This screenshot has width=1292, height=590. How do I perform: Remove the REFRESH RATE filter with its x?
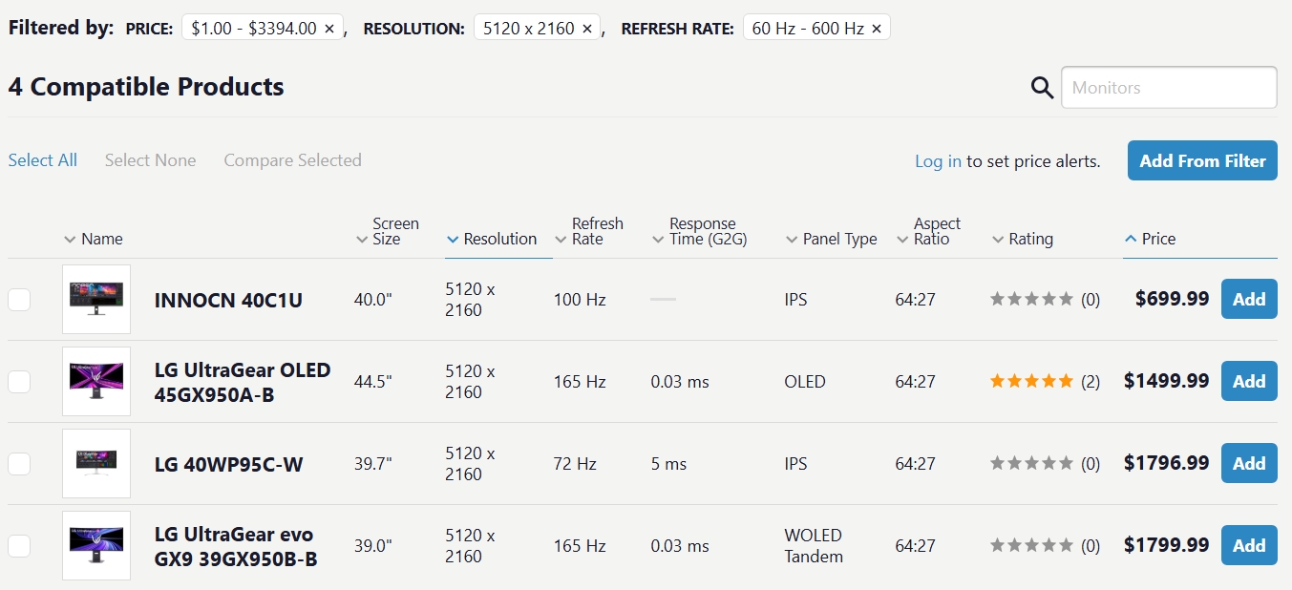point(877,29)
